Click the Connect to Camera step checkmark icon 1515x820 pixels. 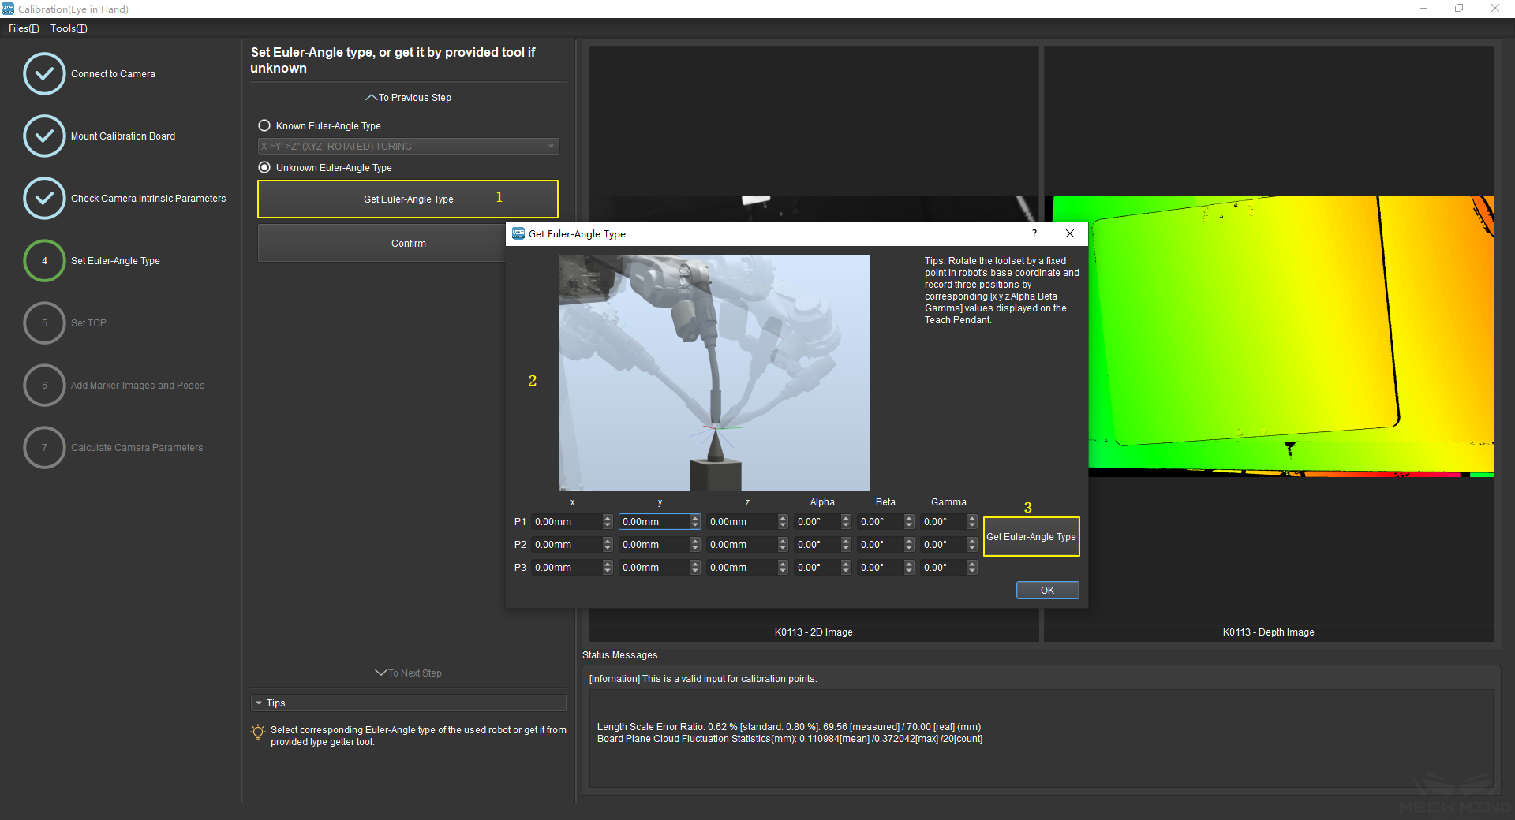point(44,74)
